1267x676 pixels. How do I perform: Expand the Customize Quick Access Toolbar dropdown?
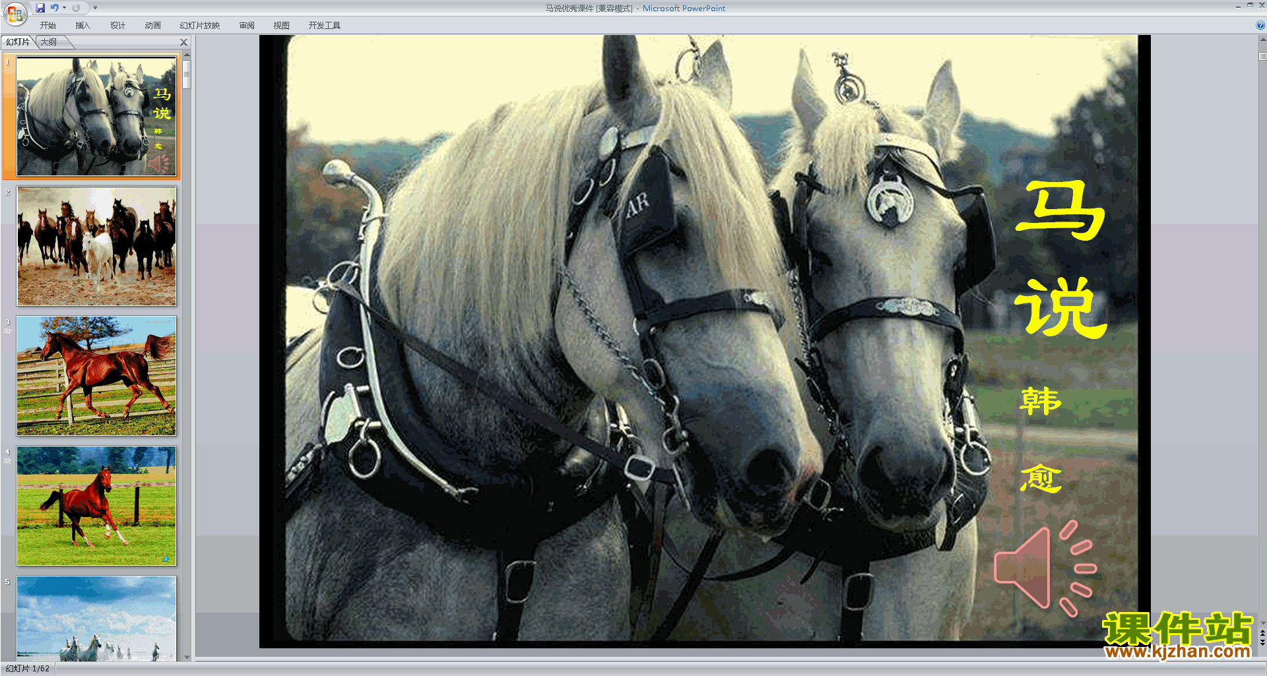coord(95,8)
